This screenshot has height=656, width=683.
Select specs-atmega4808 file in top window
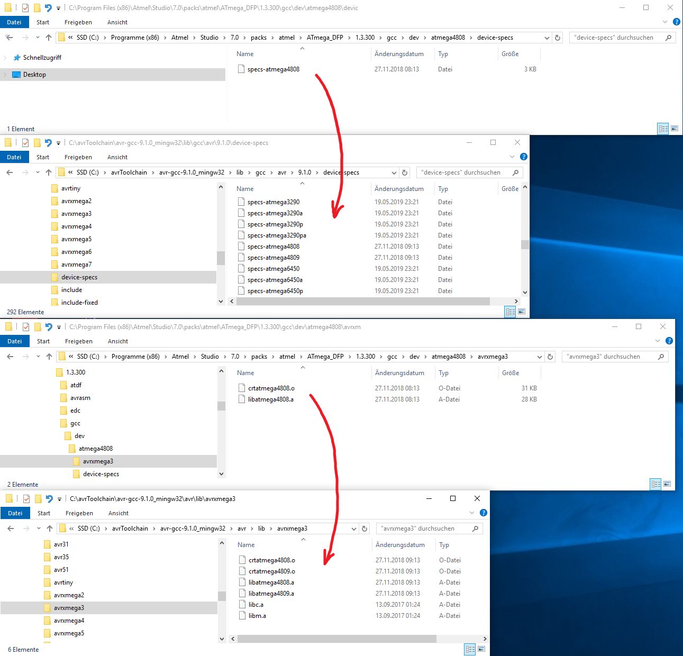tap(274, 69)
